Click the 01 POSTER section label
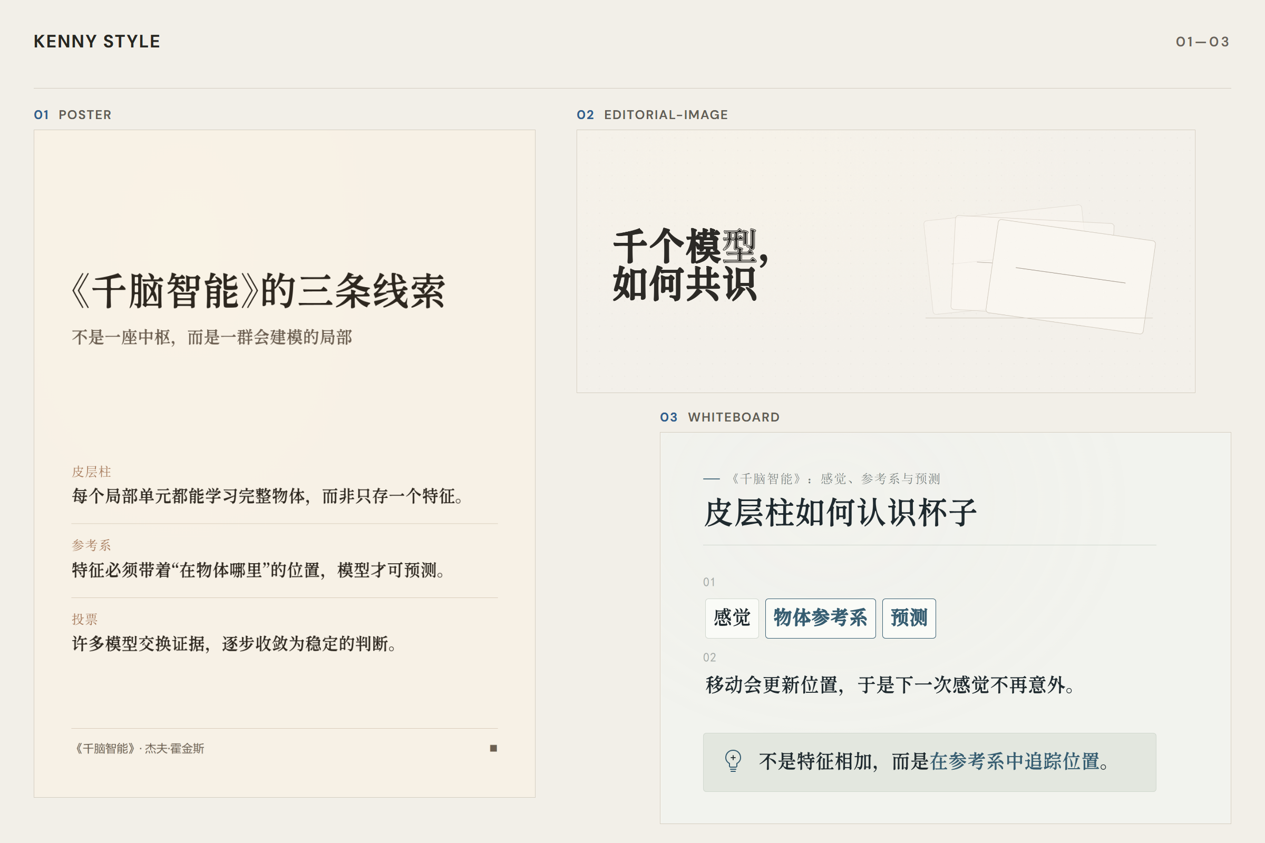 73,114
